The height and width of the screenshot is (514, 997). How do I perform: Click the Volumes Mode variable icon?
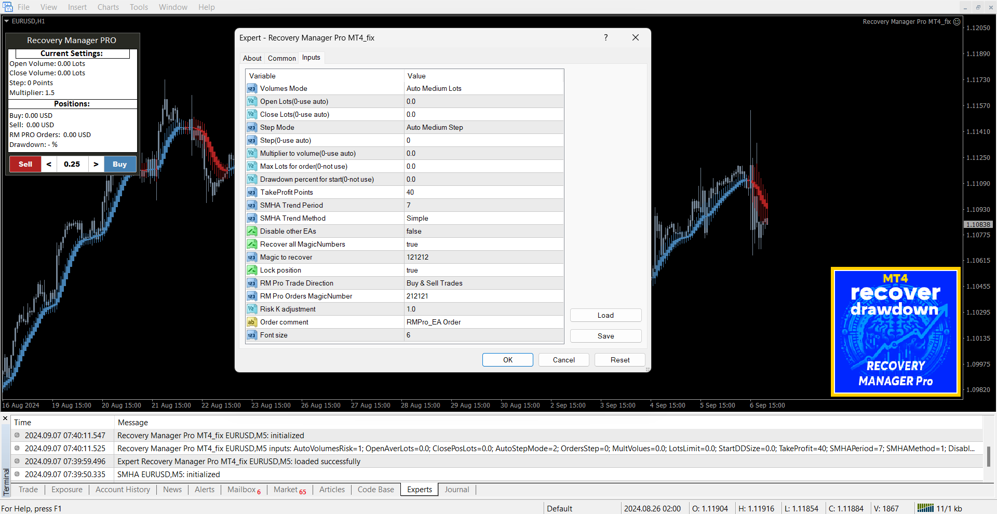[252, 89]
